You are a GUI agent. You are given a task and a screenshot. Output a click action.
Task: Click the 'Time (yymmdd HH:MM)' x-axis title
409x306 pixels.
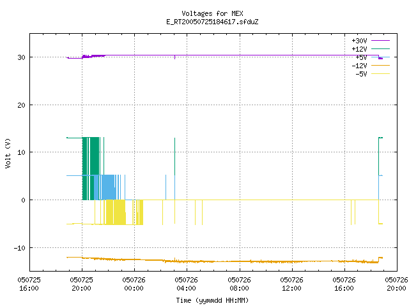[212, 300]
